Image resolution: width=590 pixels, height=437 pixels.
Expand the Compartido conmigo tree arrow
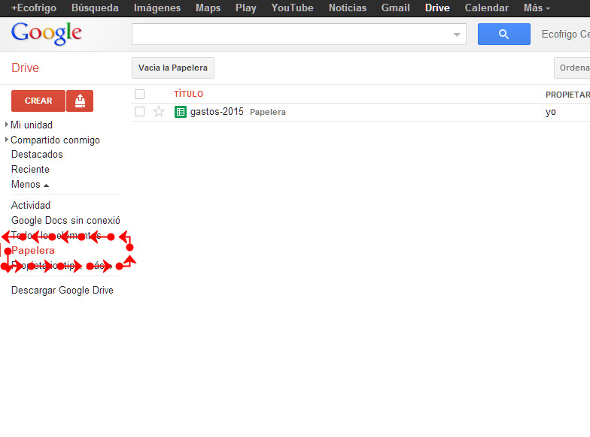(x=6, y=140)
